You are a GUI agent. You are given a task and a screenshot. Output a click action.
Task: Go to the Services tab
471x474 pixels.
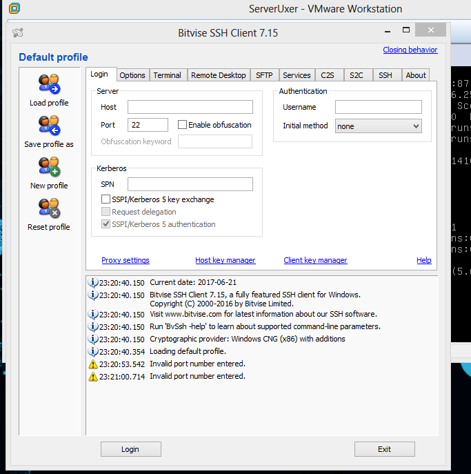(x=297, y=75)
